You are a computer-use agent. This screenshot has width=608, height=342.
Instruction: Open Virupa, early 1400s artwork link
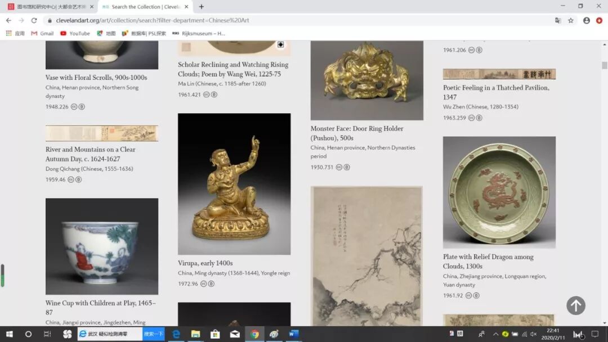pyautogui.click(x=205, y=263)
